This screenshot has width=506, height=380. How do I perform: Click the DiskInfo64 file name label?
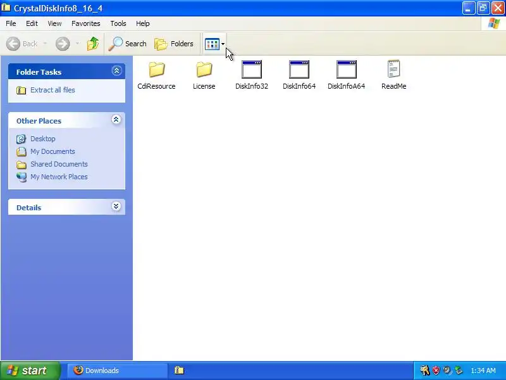(299, 86)
